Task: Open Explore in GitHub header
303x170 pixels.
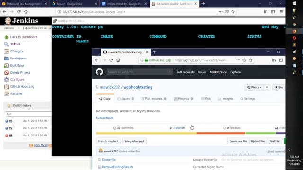Action: click(235, 72)
